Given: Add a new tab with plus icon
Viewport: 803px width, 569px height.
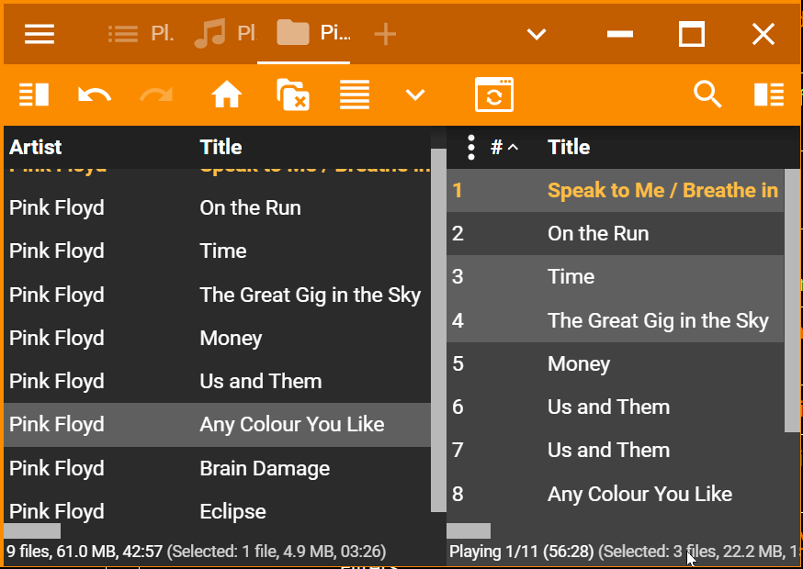Looking at the screenshot, I should 385,35.
